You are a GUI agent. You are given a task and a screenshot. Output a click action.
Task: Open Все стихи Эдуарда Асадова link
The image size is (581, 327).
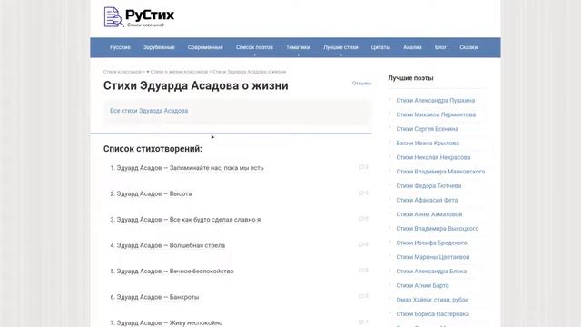[x=149, y=111]
